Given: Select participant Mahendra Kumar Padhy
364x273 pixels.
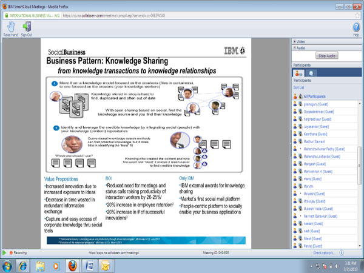Looking at the screenshot, I should pos(324,149).
